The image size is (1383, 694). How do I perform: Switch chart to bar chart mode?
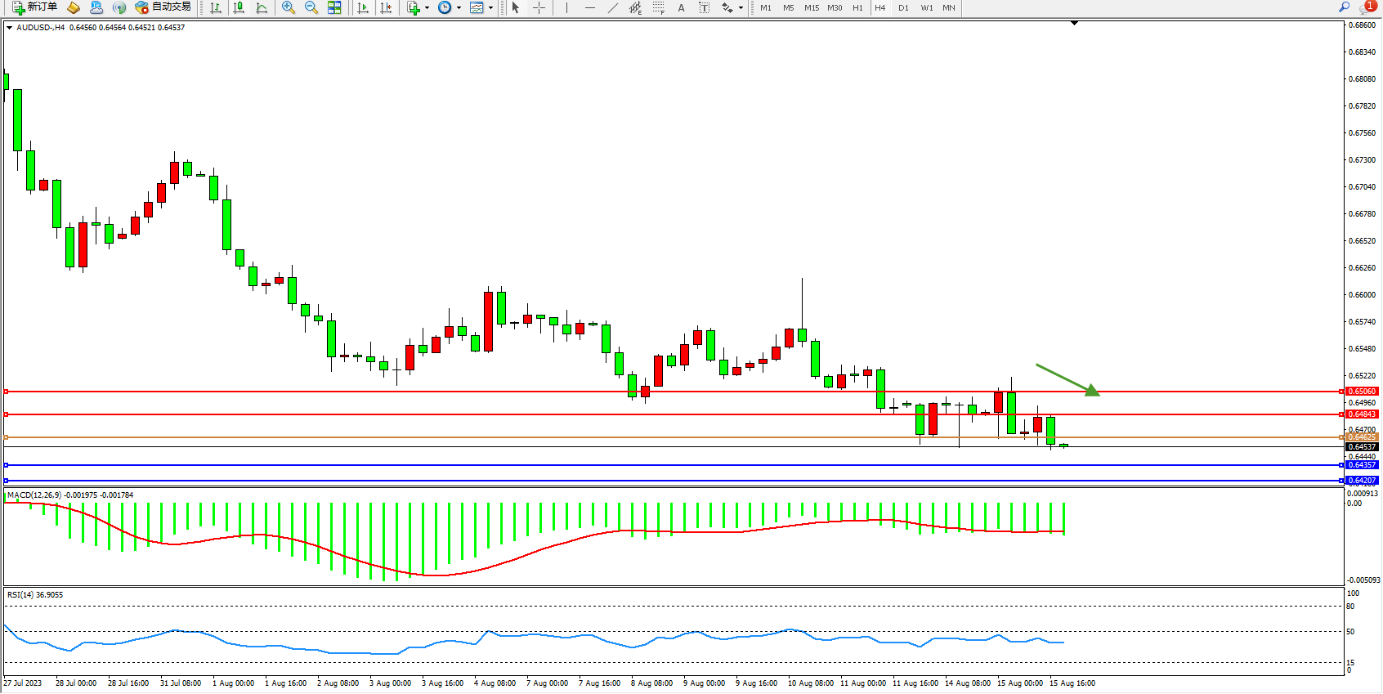point(216,7)
